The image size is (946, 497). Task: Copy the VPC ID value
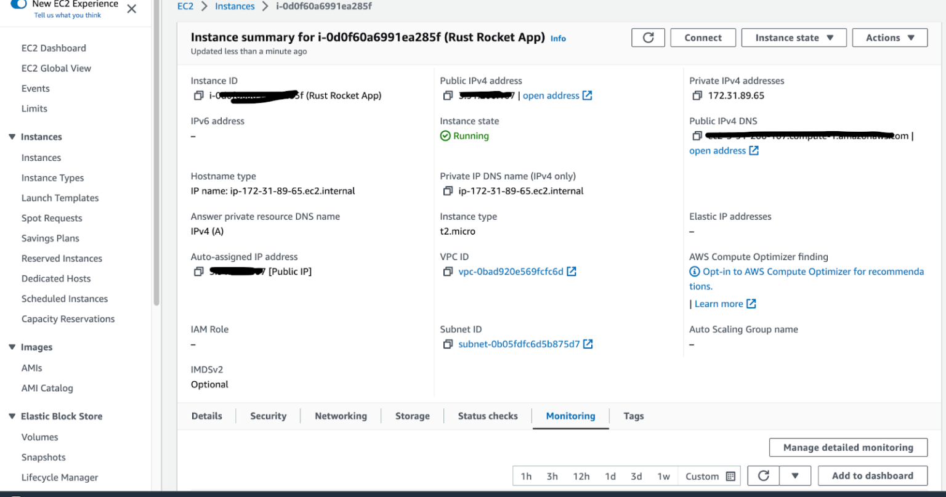click(448, 272)
